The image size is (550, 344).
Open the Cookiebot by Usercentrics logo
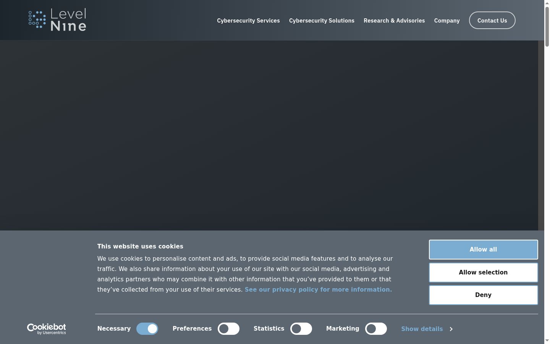46,329
